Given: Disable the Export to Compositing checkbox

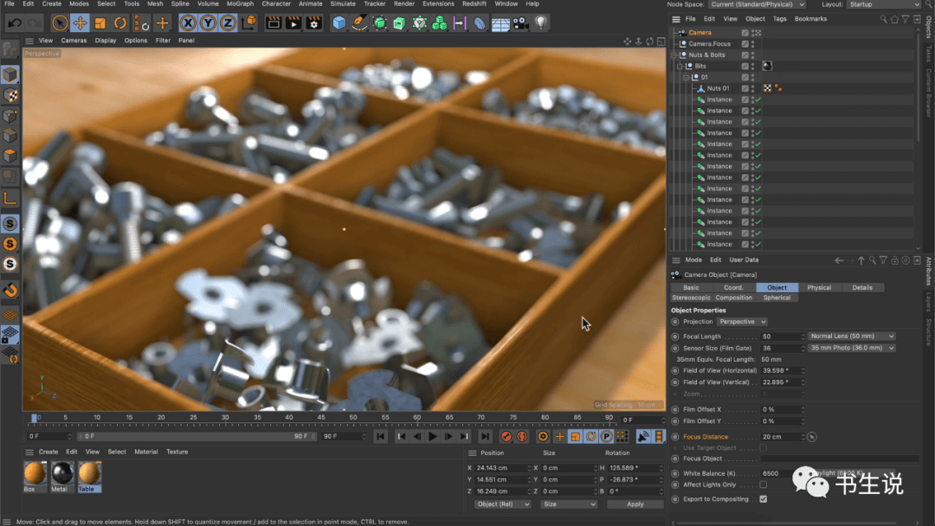Looking at the screenshot, I should (x=764, y=498).
